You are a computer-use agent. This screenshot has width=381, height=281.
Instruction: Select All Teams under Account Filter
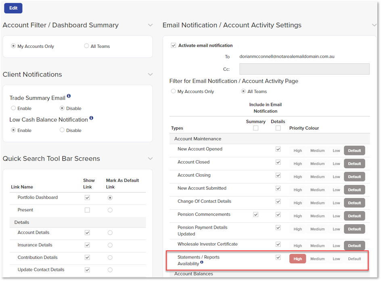tap(86, 46)
